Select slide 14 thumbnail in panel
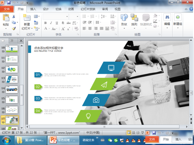This screenshot has height=145, width=194. [12, 89]
